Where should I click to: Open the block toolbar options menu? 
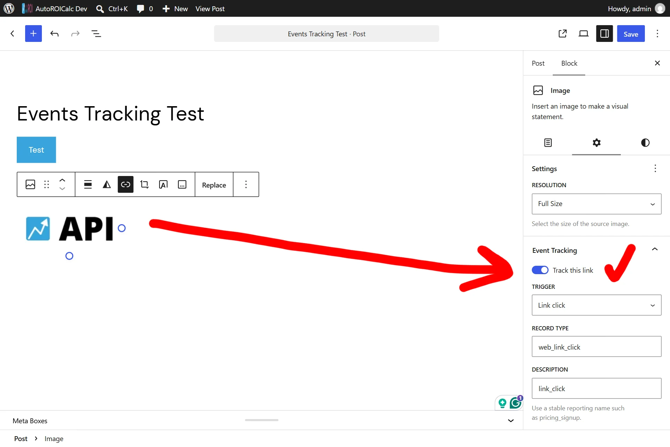tap(246, 184)
